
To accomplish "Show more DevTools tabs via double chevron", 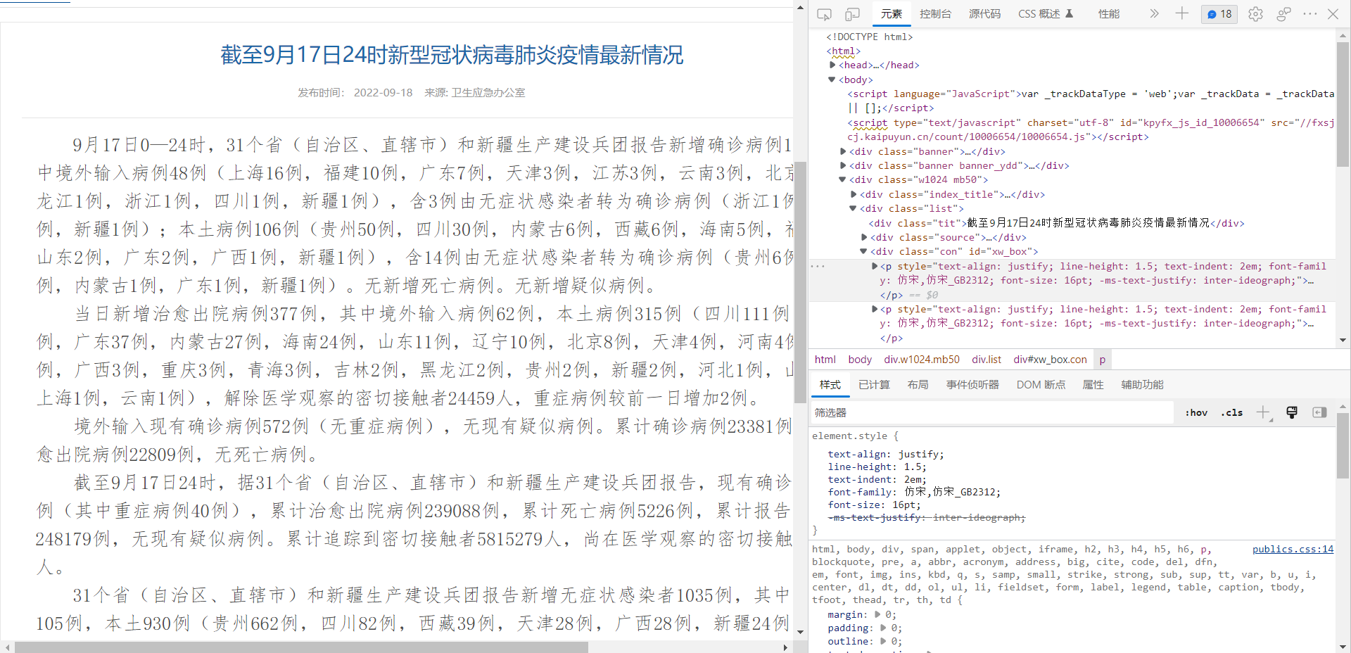I will coord(1154,13).
